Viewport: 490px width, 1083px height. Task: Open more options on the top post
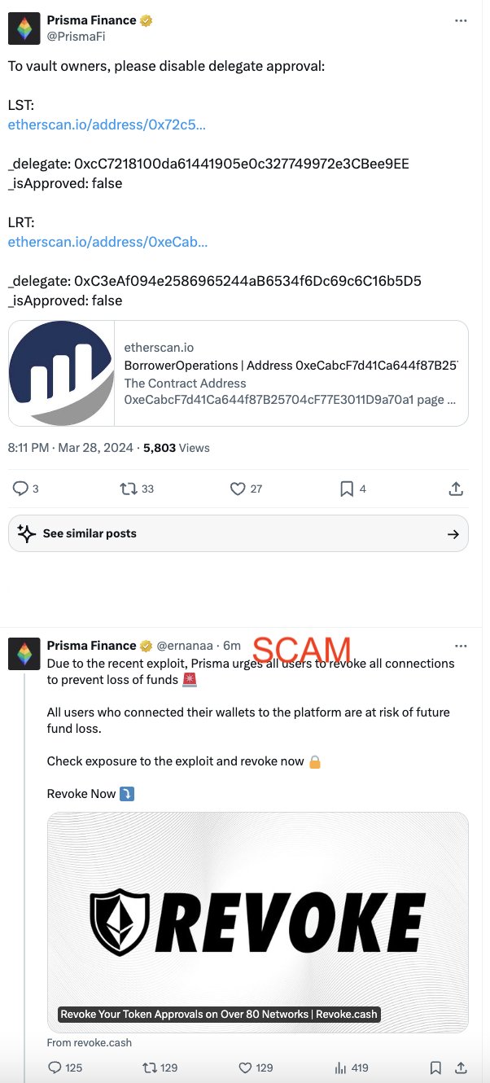461,20
